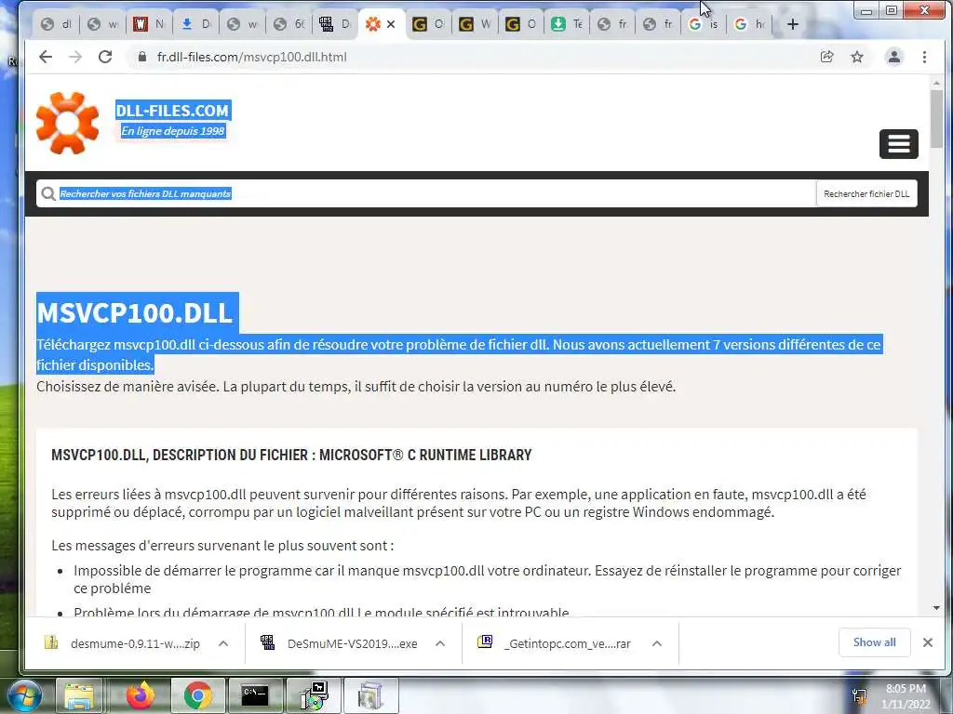
Task: Switch to the red W icon tab
Action: click(x=150, y=24)
